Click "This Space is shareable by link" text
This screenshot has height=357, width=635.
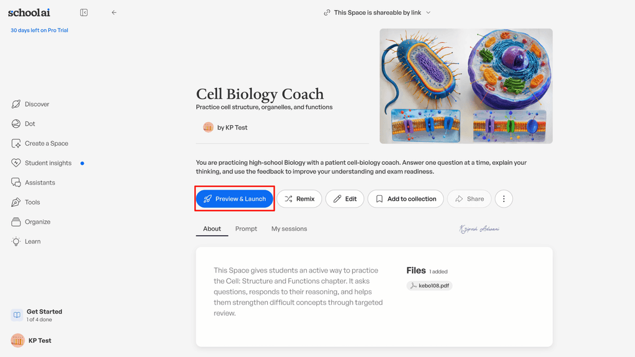click(x=378, y=12)
